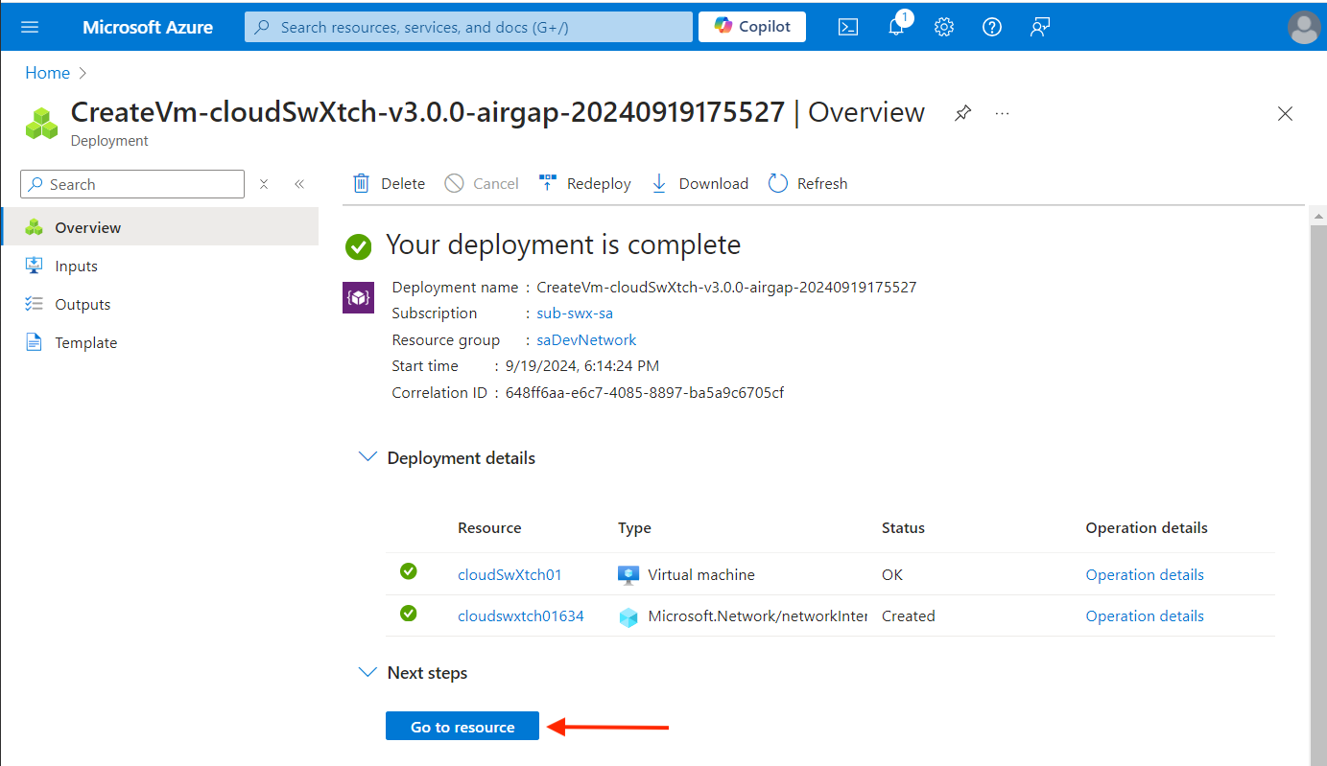Open Copilot
Screen dimensions: 1327x766
(x=751, y=26)
